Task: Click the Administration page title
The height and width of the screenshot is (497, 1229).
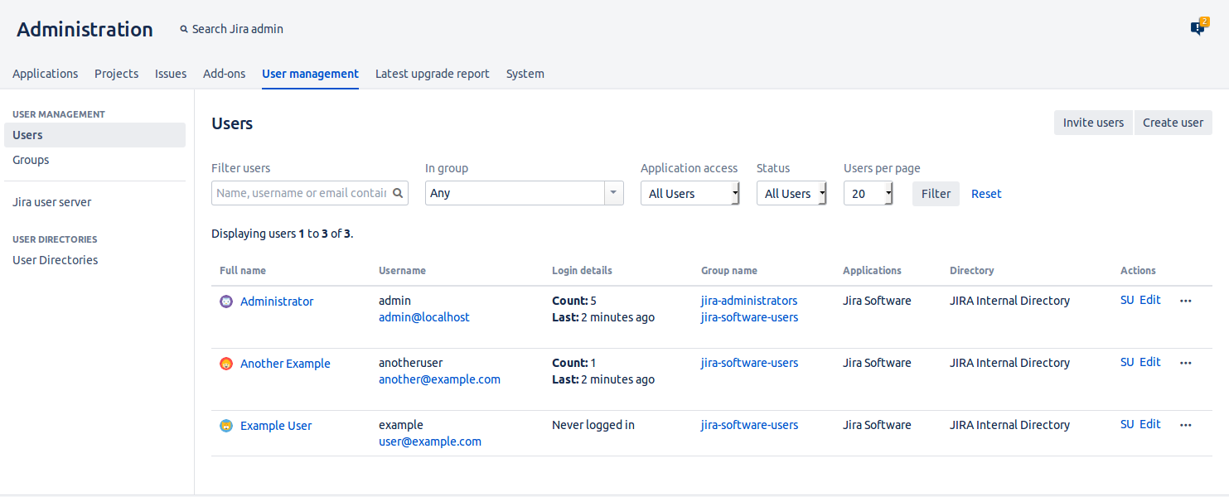Action: coord(85,29)
